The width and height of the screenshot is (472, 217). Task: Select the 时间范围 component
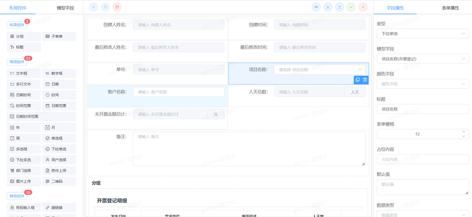coord(24,106)
